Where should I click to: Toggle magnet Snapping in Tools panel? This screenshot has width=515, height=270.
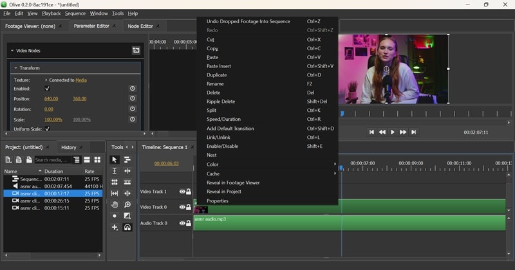click(x=127, y=227)
